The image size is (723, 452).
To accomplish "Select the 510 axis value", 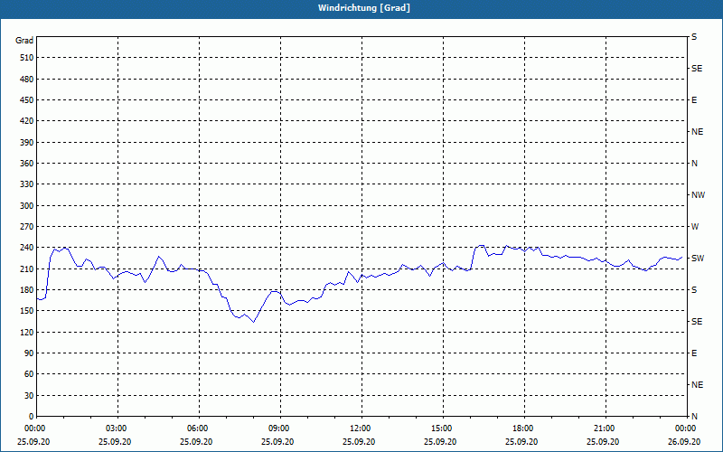I will pos(27,58).
